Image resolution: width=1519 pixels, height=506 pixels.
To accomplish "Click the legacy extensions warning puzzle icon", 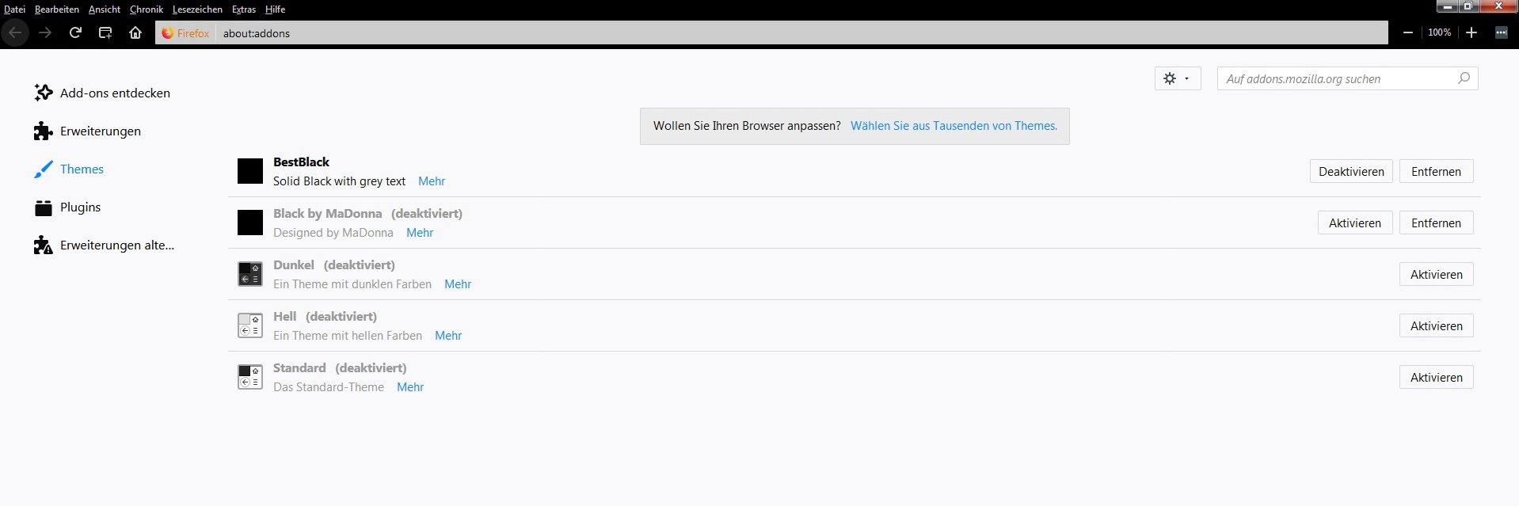I will tap(44, 245).
